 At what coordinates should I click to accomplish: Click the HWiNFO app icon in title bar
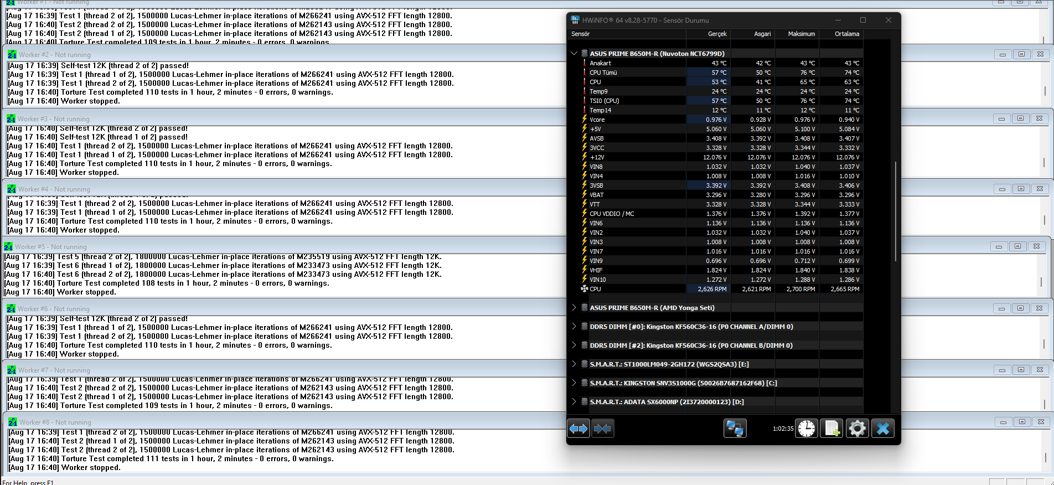(x=575, y=20)
